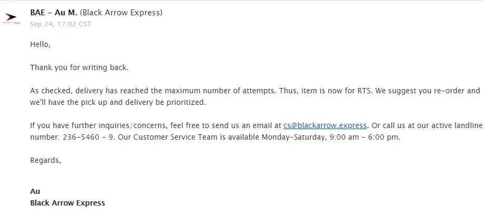The image size is (490, 215).
Task: Click the bold signature name "Au"
Action: click(x=35, y=191)
